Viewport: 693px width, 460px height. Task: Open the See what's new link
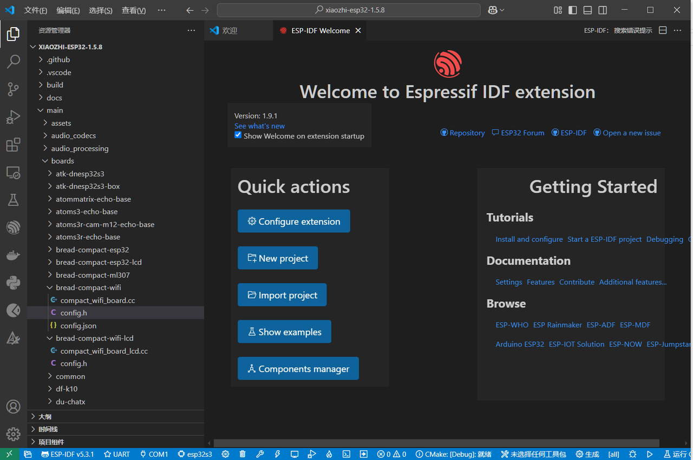pos(259,126)
